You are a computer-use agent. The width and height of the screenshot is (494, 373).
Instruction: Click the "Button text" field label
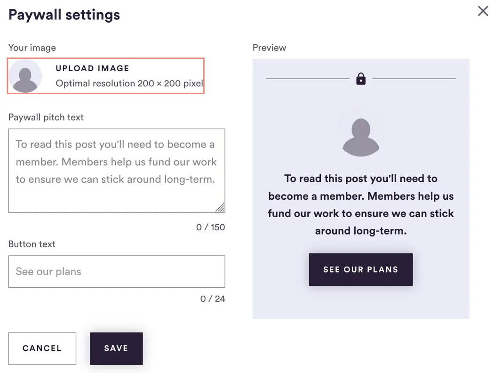pyautogui.click(x=32, y=244)
